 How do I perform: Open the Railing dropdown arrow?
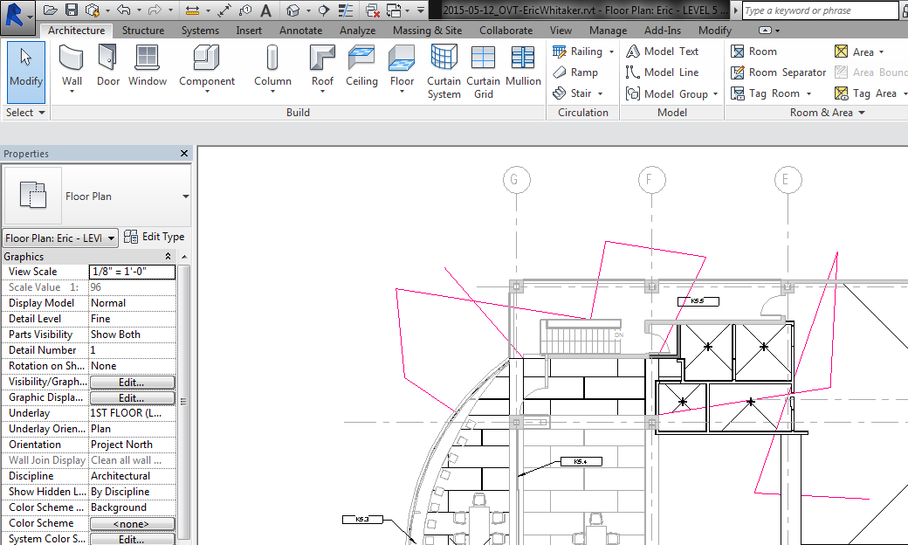[611, 52]
